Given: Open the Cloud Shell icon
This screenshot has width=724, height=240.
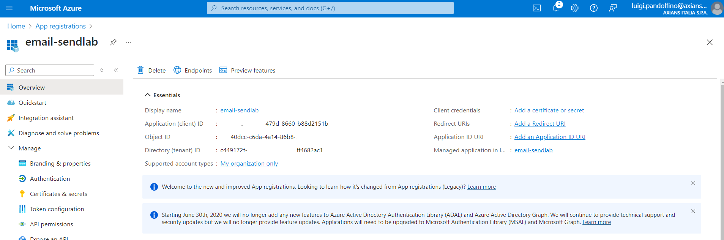Looking at the screenshot, I should pos(536,8).
